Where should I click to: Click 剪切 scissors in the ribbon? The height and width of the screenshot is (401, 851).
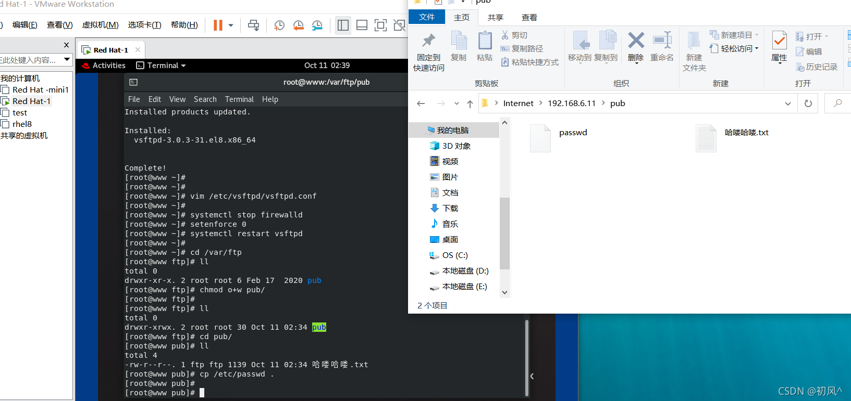point(514,35)
